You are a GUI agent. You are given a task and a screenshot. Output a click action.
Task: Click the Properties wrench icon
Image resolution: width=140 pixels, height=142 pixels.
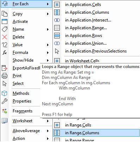pos(5,101)
